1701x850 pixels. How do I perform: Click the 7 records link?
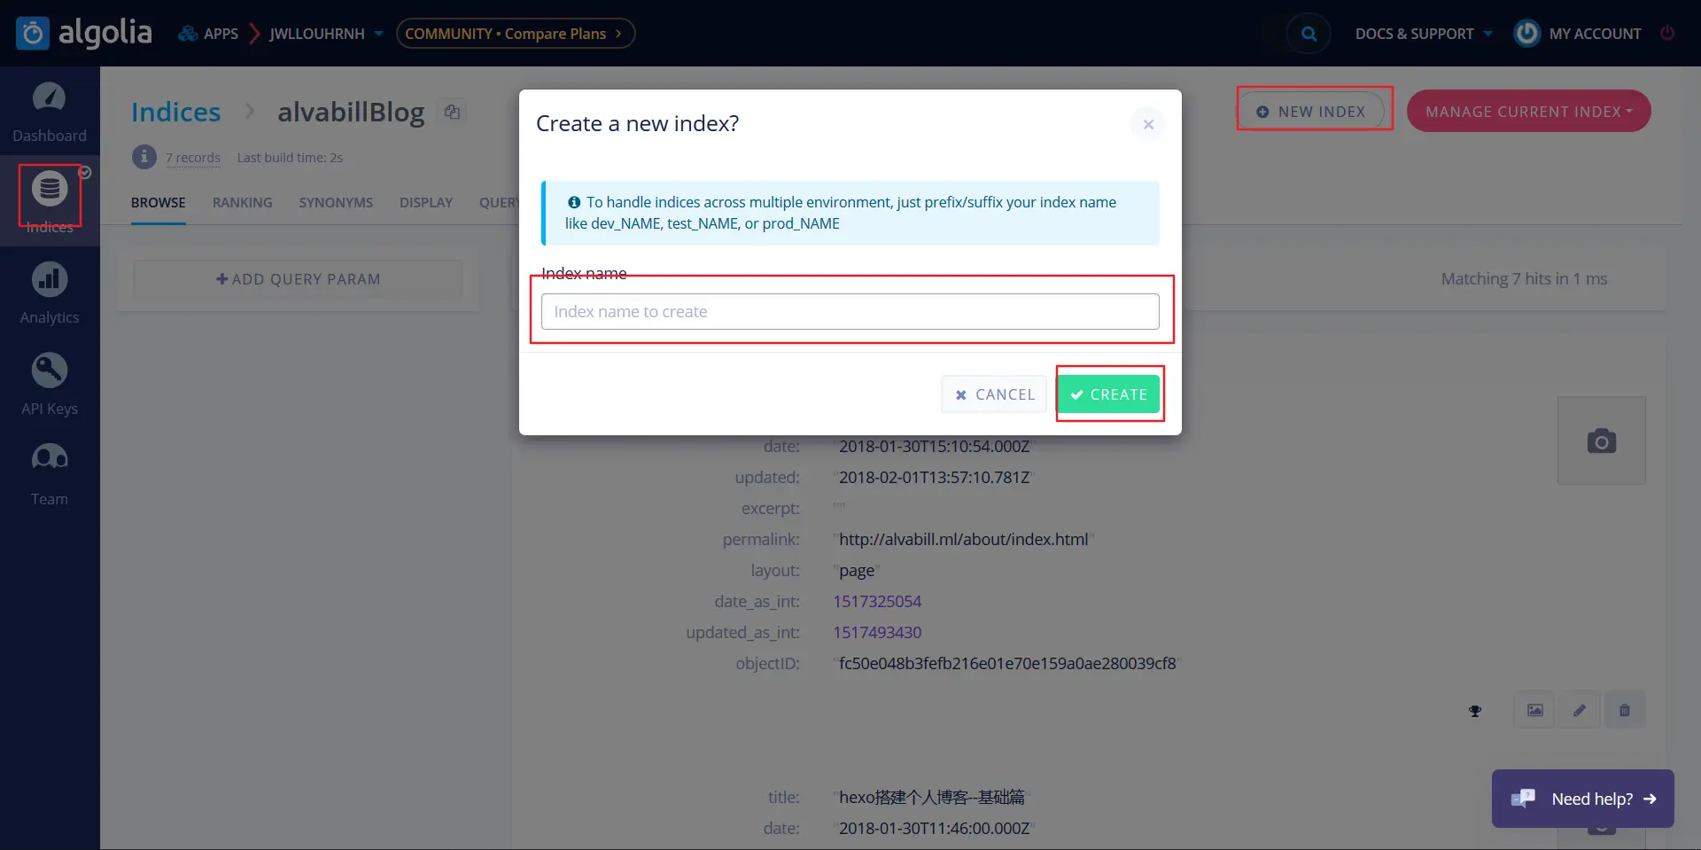pyautogui.click(x=193, y=158)
